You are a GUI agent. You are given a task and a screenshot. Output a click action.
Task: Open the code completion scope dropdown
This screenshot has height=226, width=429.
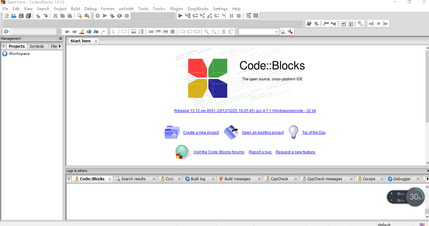pos(48,24)
